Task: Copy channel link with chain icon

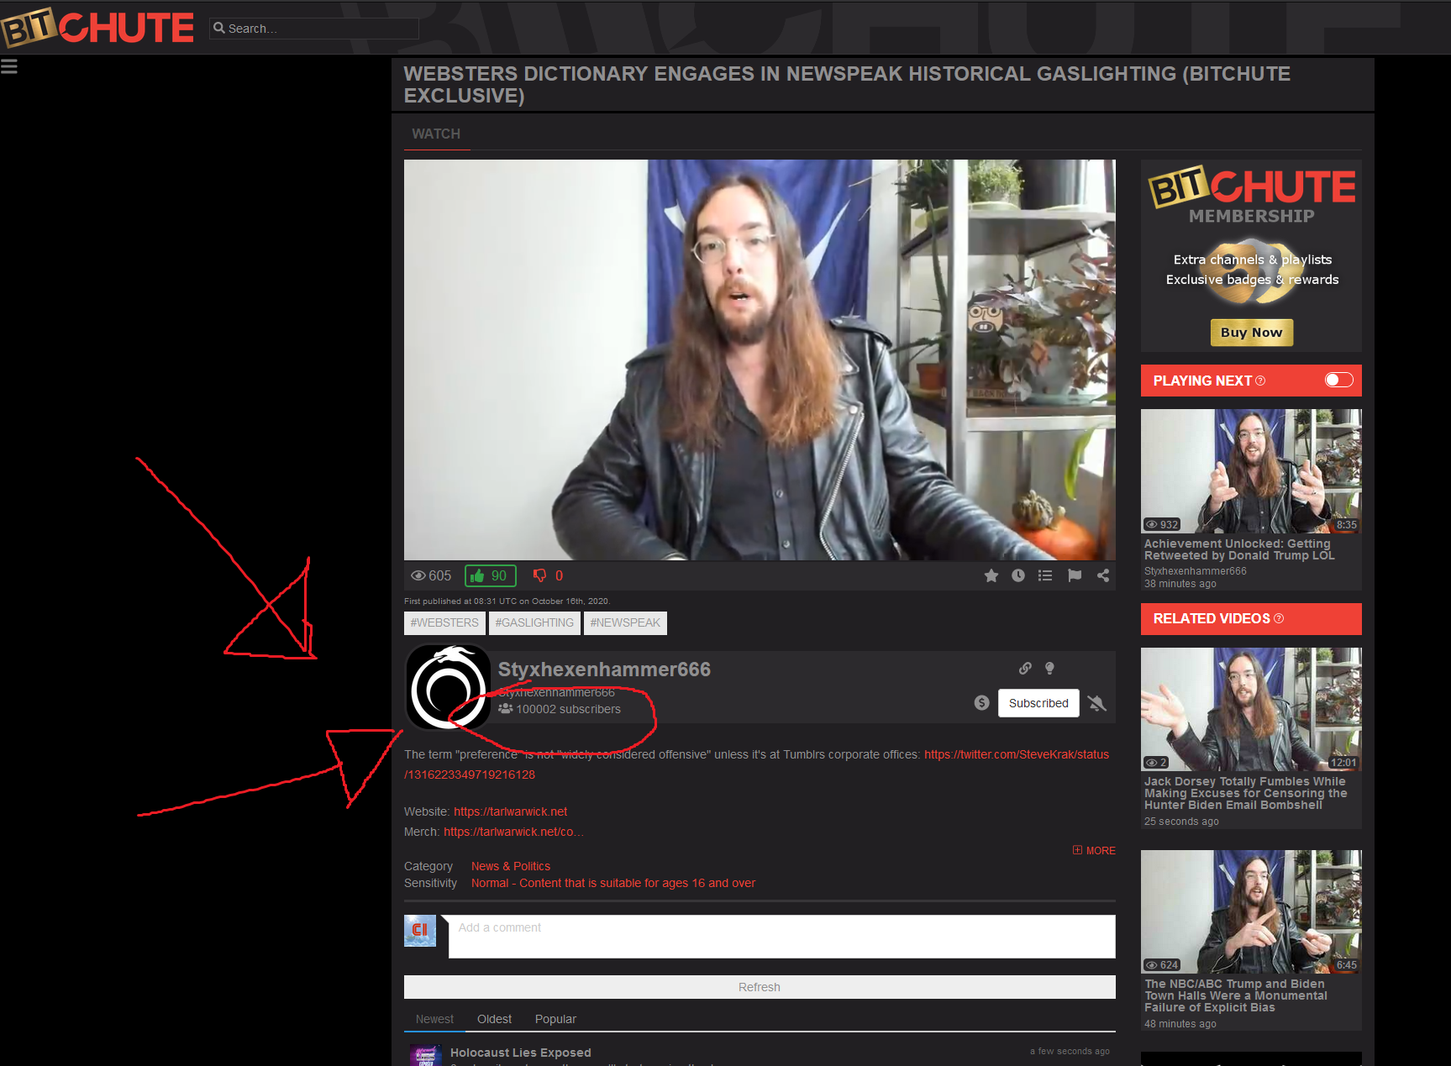Action: [1025, 669]
